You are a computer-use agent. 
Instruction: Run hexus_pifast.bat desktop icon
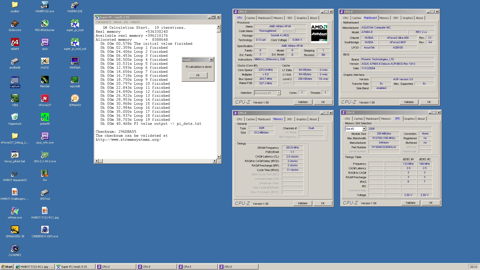click(15, 157)
